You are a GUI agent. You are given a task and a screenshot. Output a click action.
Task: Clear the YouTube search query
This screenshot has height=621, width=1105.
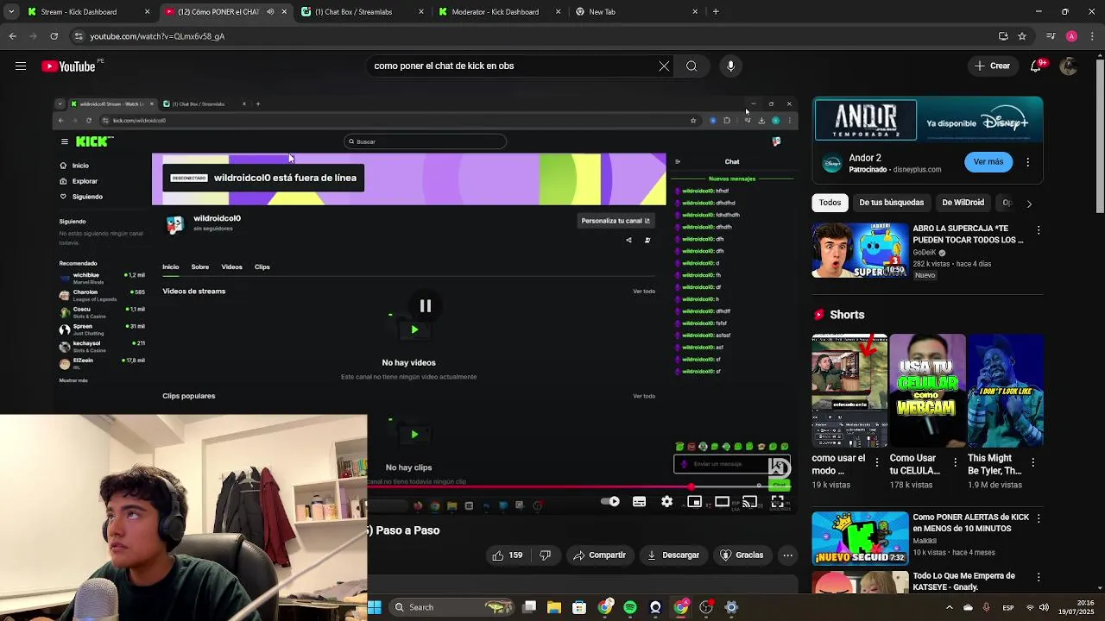pos(664,66)
